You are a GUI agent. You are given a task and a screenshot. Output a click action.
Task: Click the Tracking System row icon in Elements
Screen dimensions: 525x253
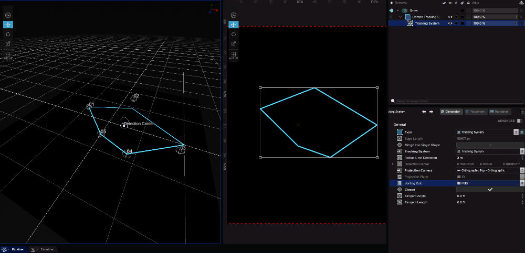click(410, 24)
